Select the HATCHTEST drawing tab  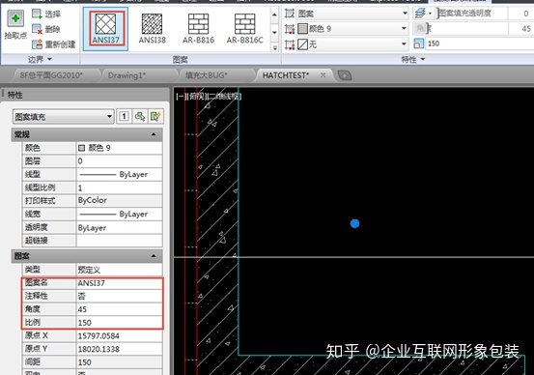[286, 75]
